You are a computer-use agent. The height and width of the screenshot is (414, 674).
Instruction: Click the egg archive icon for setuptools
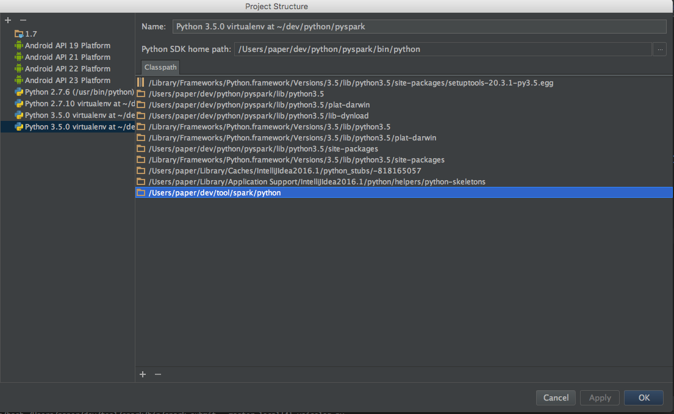[x=140, y=82]
